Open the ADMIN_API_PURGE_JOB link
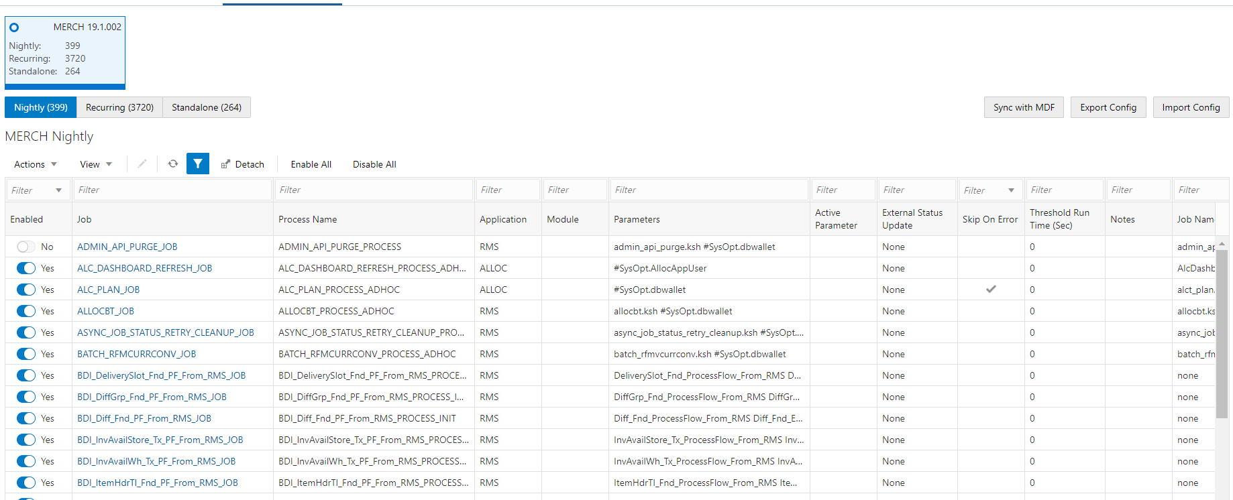The image size is (1233, 500). 127,247
